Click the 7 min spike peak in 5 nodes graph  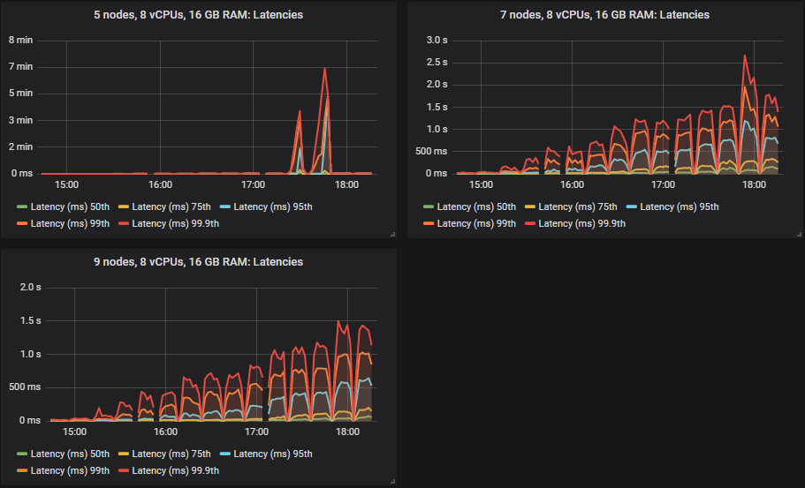325,68
